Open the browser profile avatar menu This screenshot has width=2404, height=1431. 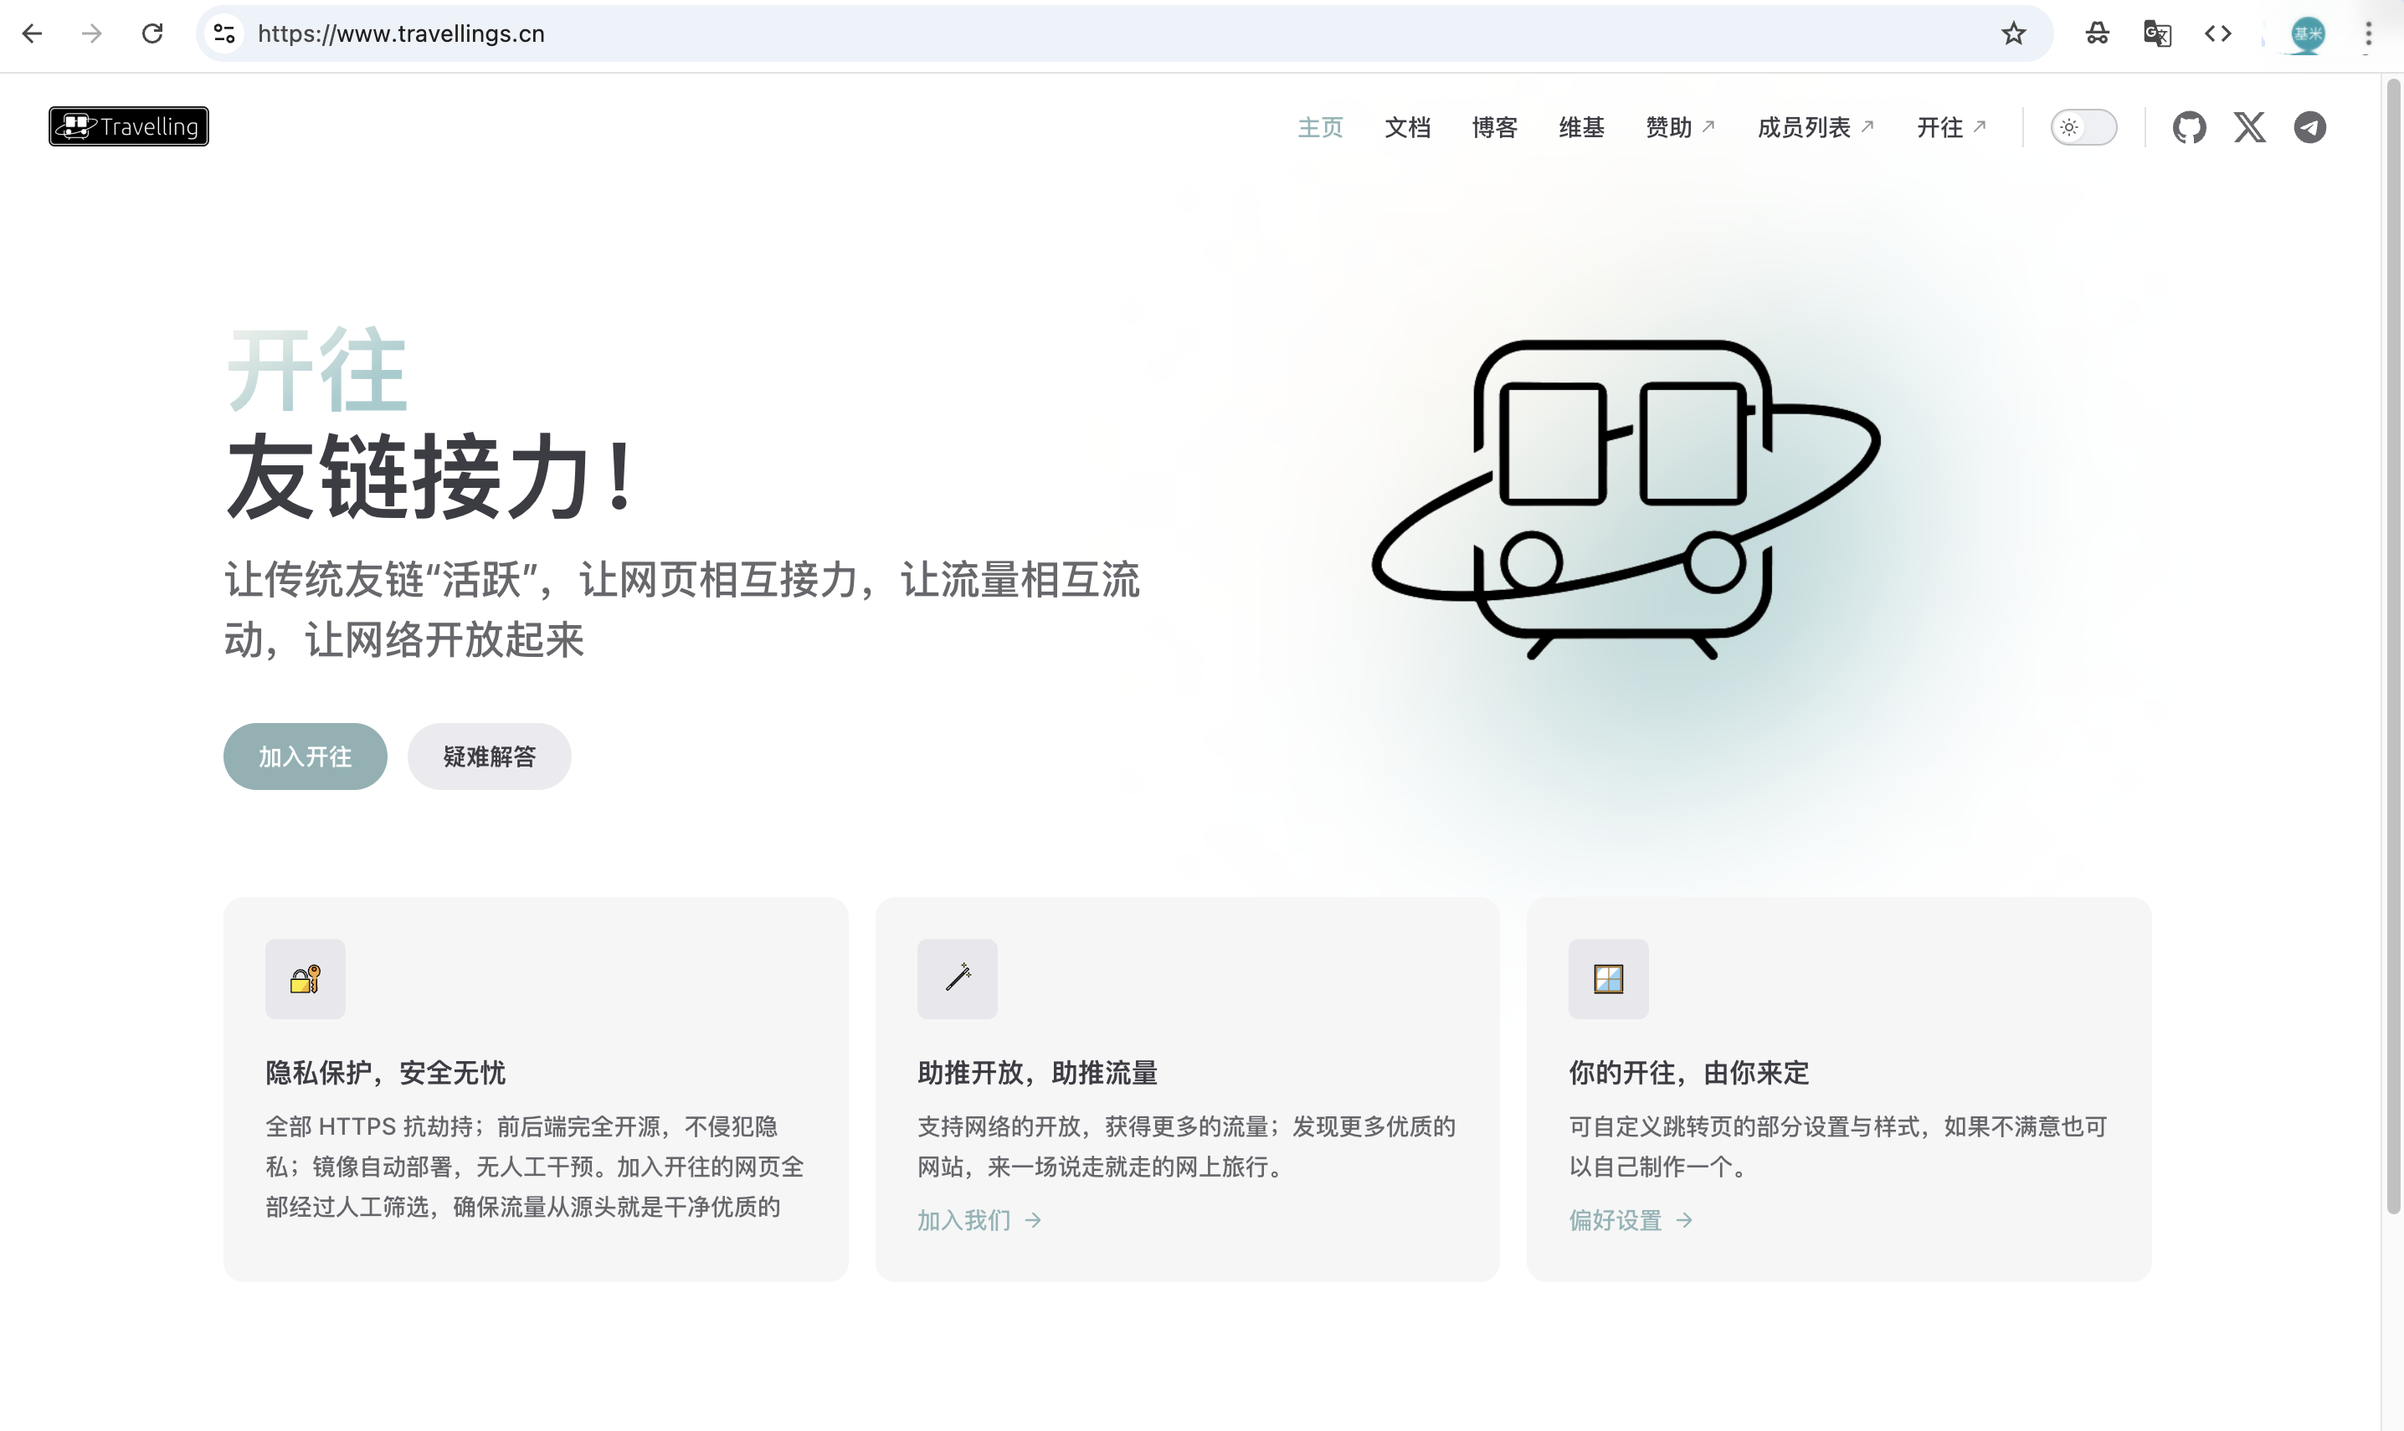point(2307,33)
